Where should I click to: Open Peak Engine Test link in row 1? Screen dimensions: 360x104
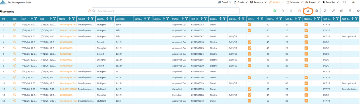coord(68,25)
